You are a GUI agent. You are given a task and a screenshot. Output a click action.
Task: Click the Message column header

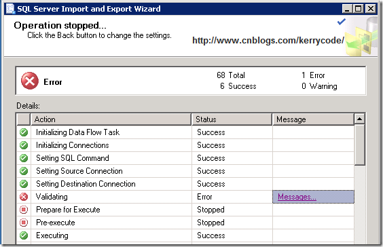click(313, 119)
